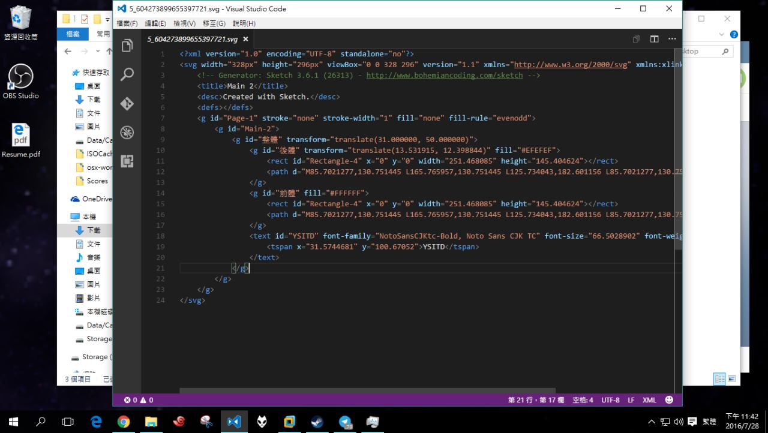Click the feedback smiley in status bar
Viewport: 768px width, 433px height.
click(x=670, y=400)
